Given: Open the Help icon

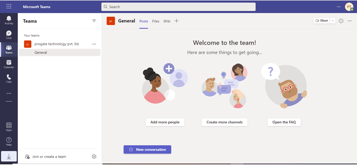Looking at the screenshot, I should 9,141.
